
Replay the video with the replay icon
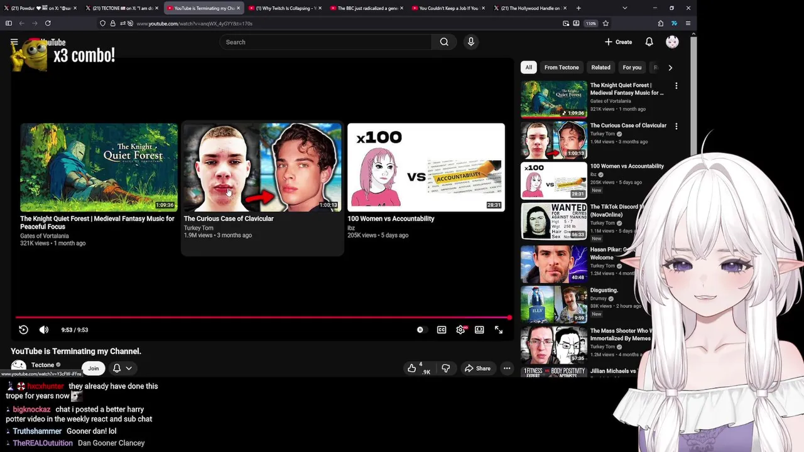click(23, 330)
